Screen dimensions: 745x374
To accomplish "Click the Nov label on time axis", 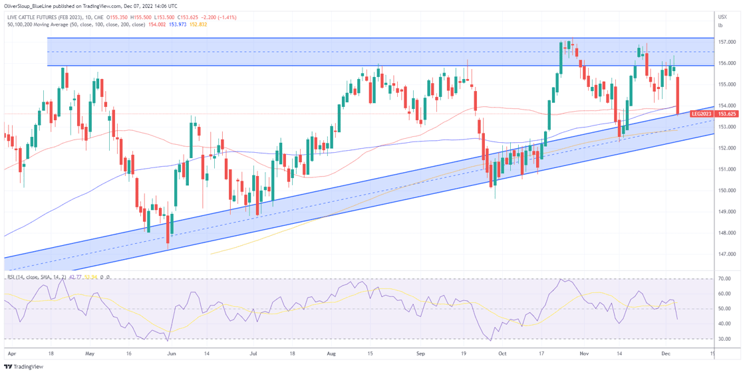I will tap(585, 354).
